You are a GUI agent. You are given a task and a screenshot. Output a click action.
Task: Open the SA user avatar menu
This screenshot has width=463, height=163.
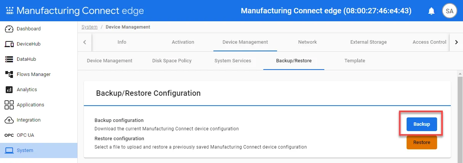(x=449, y=11)
